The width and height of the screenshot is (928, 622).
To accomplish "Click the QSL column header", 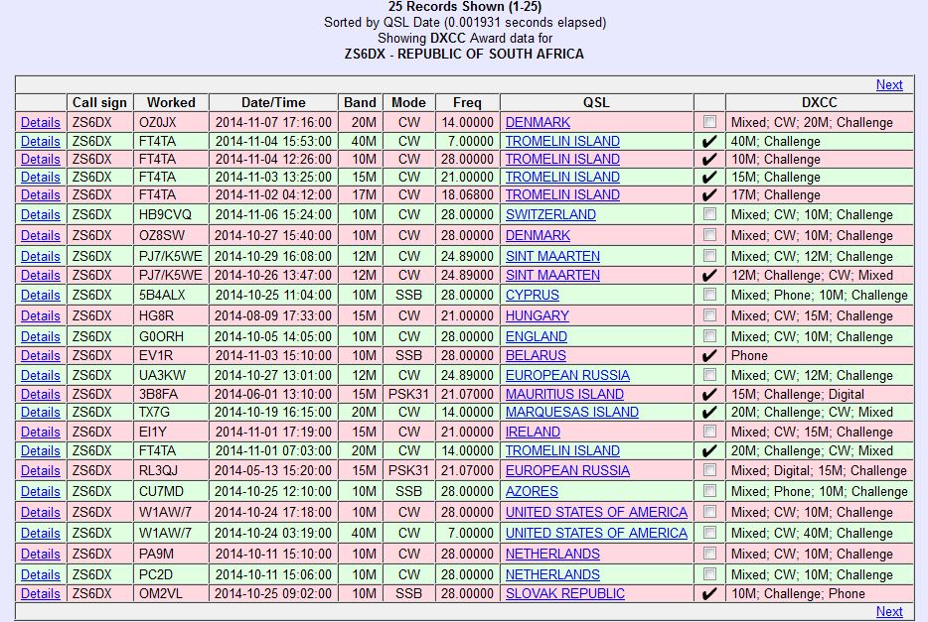I will [x=596, y=103].
